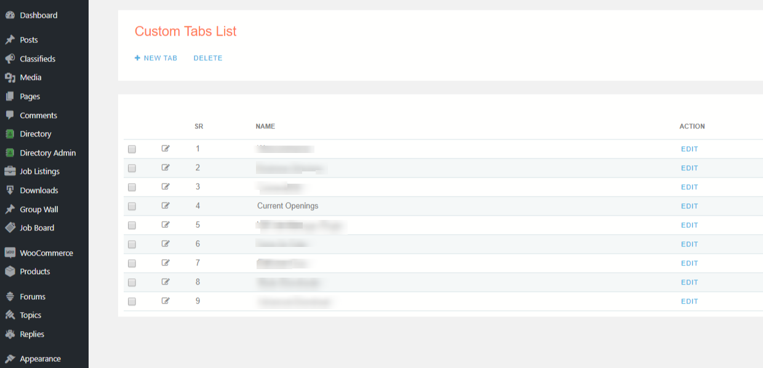
Task: Click the WooCommerce icon in sidebar
Action: click(x=10, y=253)
